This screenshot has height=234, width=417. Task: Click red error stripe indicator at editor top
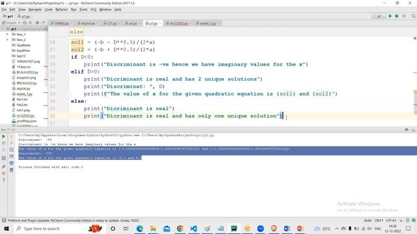point(414,38)
